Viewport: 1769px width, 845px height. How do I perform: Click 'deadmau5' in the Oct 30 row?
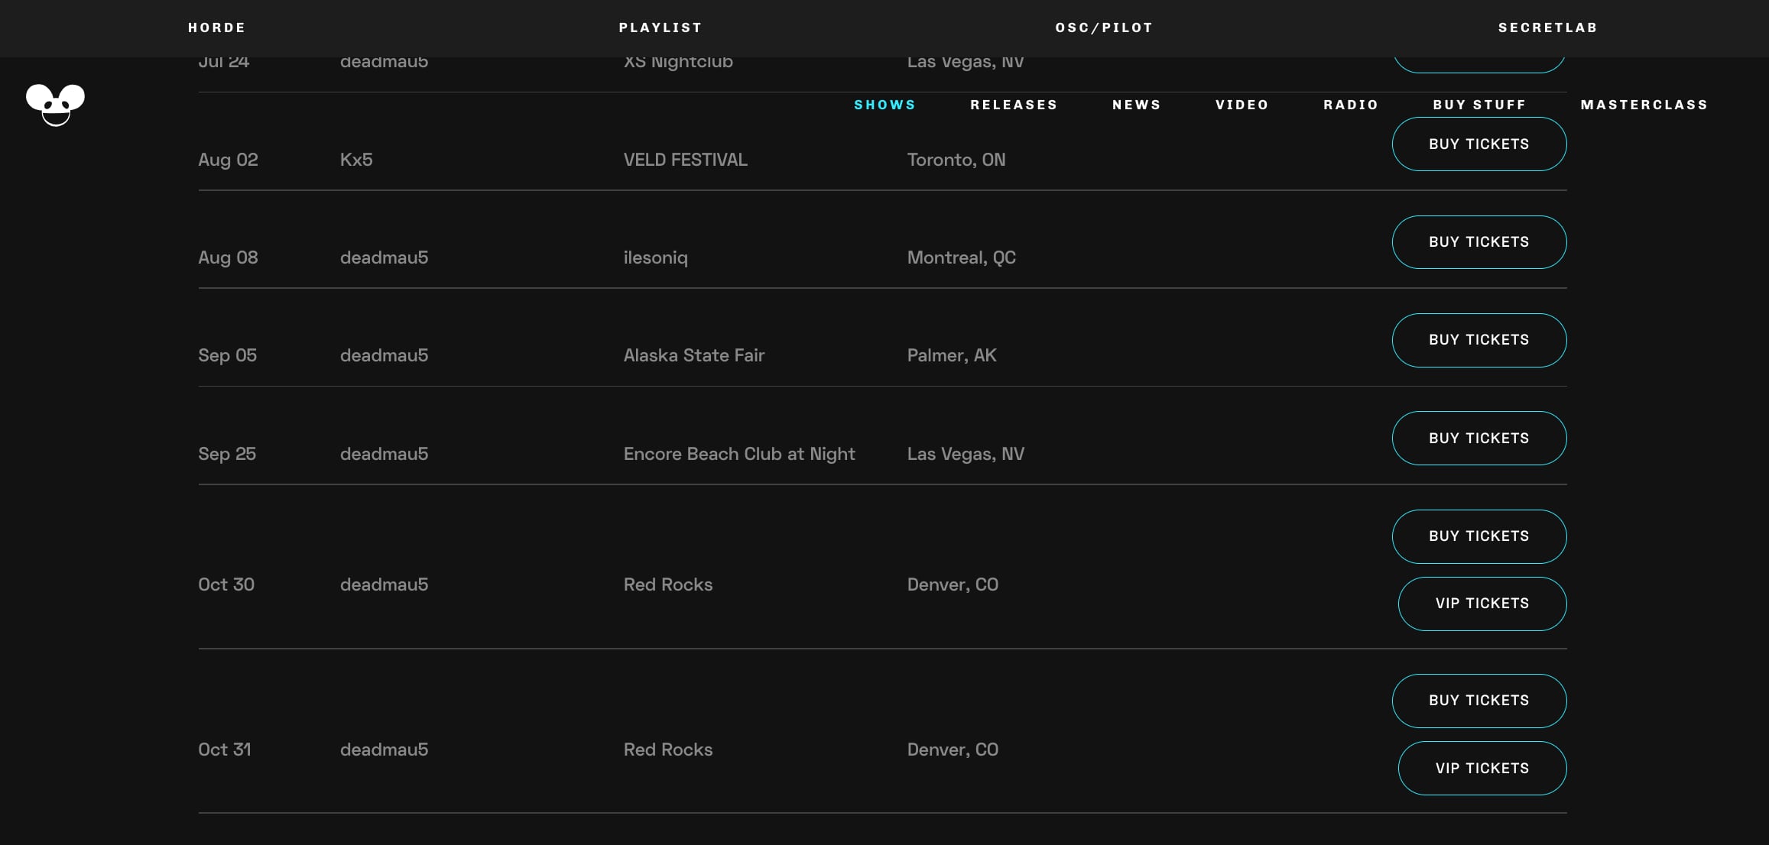pyautogui.click(x=384, y=584)
